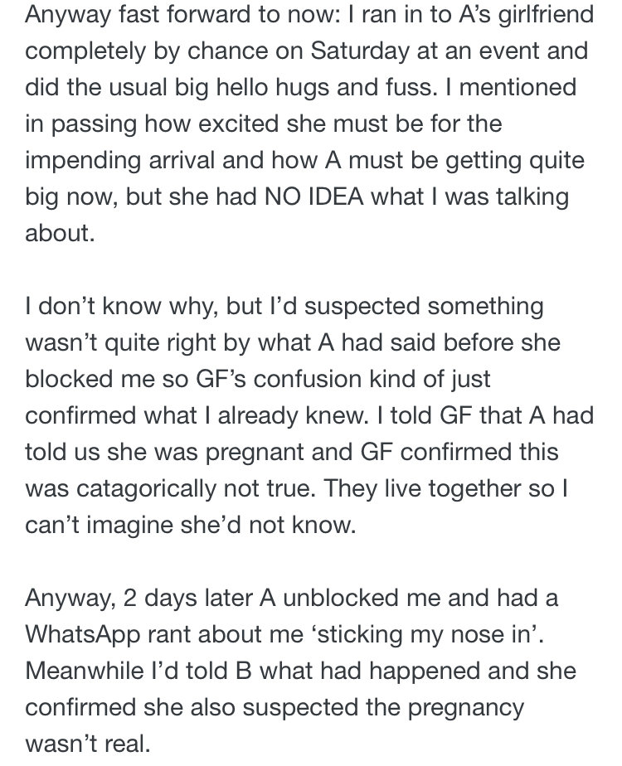Click the word 'about.' ending first paragraph
This screenshot has height=766, width=622.
pyautogui.click(x=60, y=234)
